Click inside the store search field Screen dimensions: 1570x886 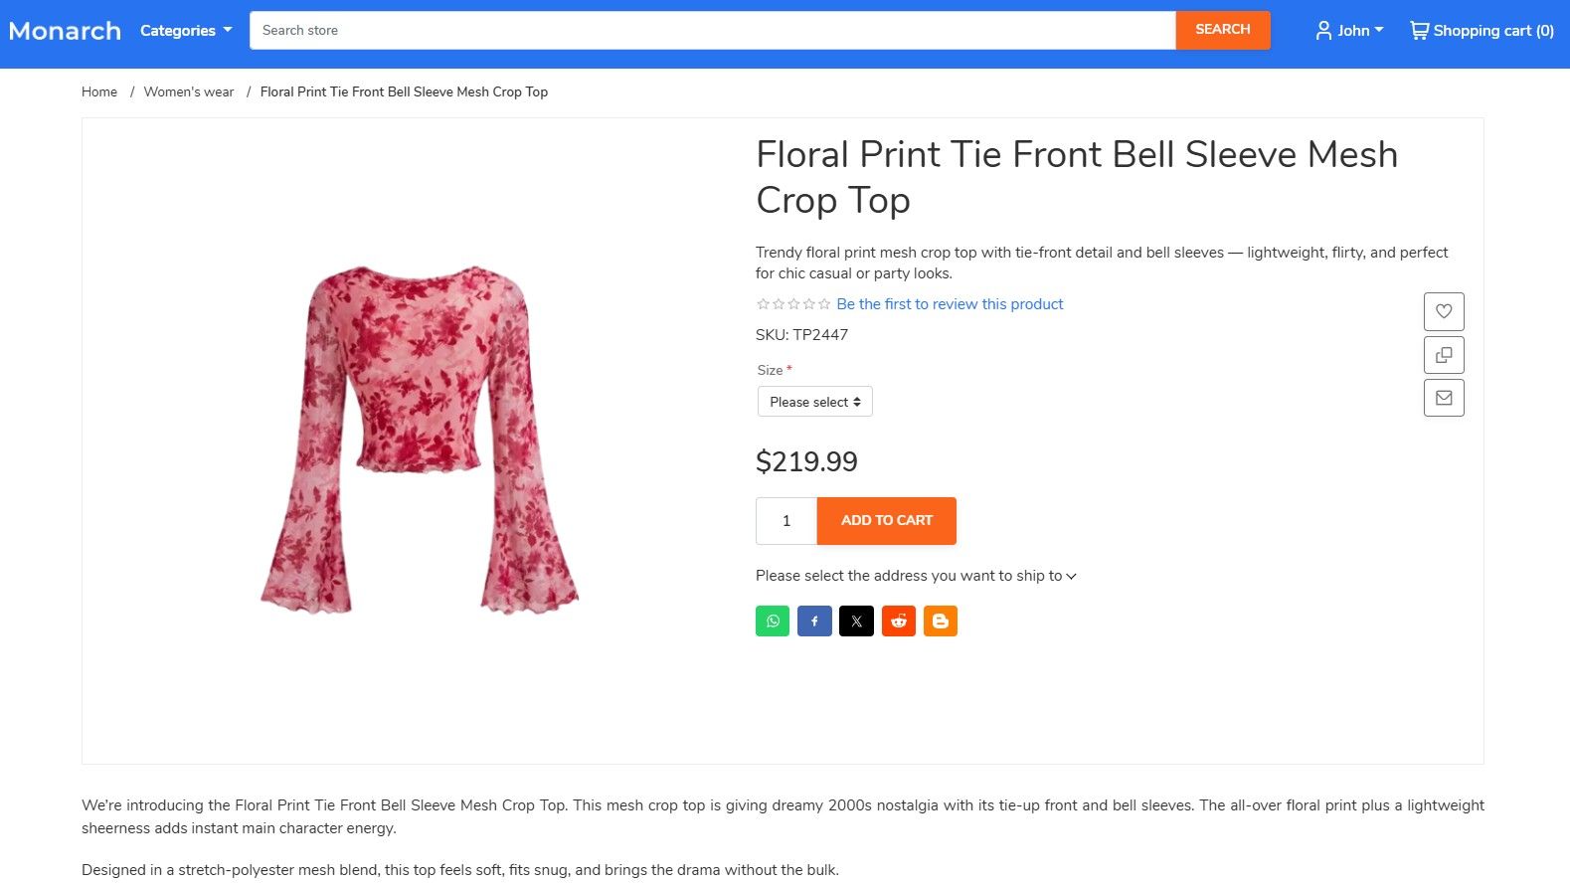(x=712, y=30)
